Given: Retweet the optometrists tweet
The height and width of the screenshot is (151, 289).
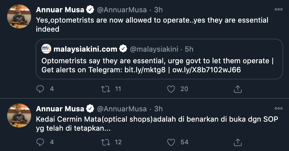Looking at the screenshot, I should click(106, 89).
